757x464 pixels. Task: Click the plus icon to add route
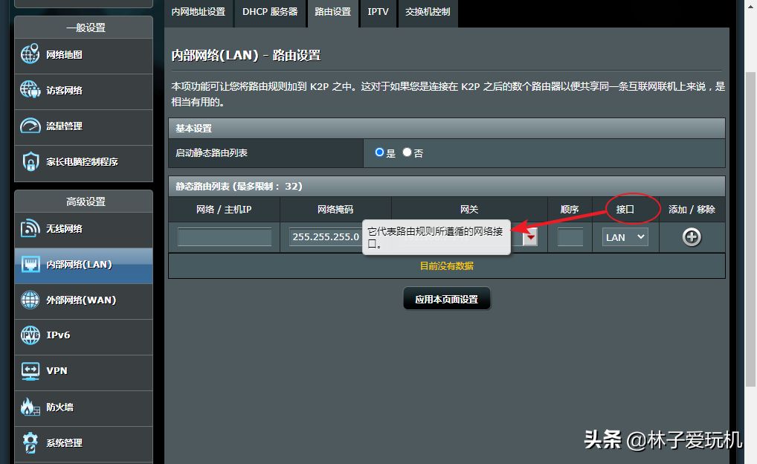(x=692, y=237)
